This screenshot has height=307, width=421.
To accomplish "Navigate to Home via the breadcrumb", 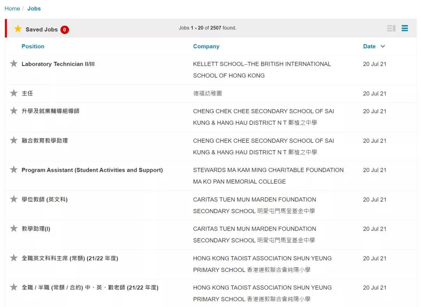I will [x=12, y=8].
